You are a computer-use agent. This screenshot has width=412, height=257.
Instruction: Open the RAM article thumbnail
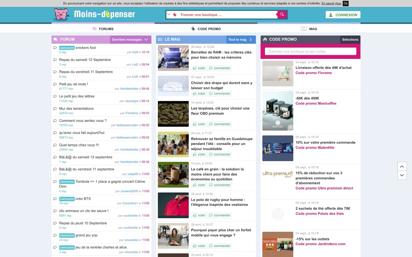pyautogui.click(x=173, y=58)
